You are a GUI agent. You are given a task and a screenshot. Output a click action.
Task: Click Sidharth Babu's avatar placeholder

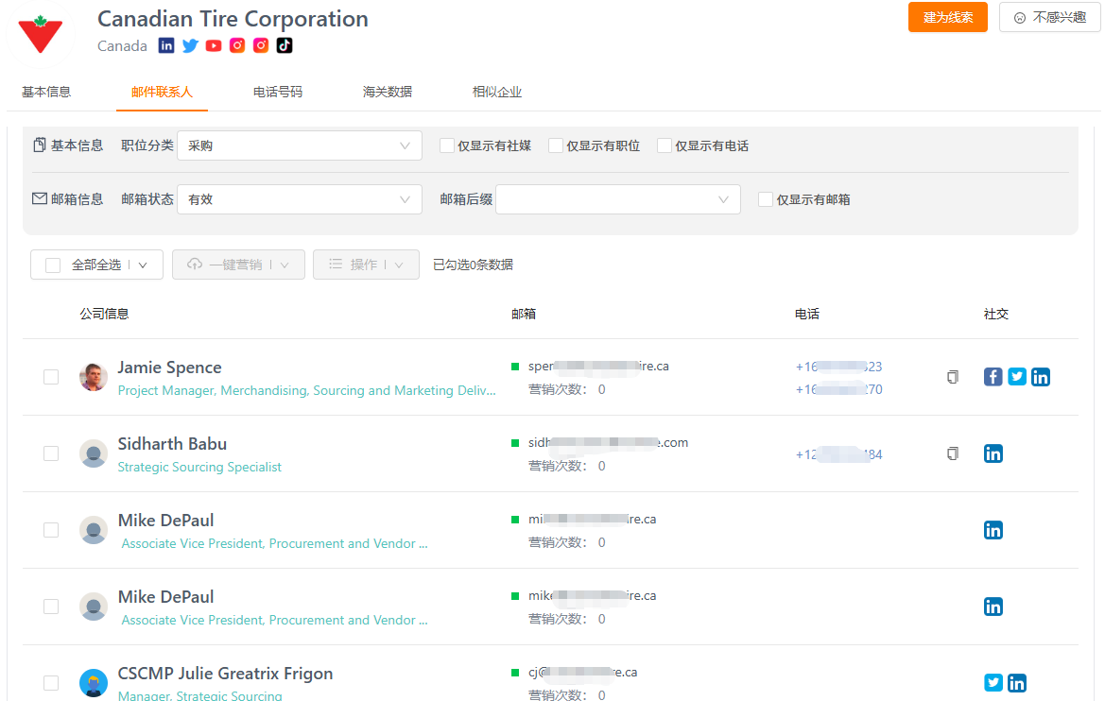tap(93, 453)
